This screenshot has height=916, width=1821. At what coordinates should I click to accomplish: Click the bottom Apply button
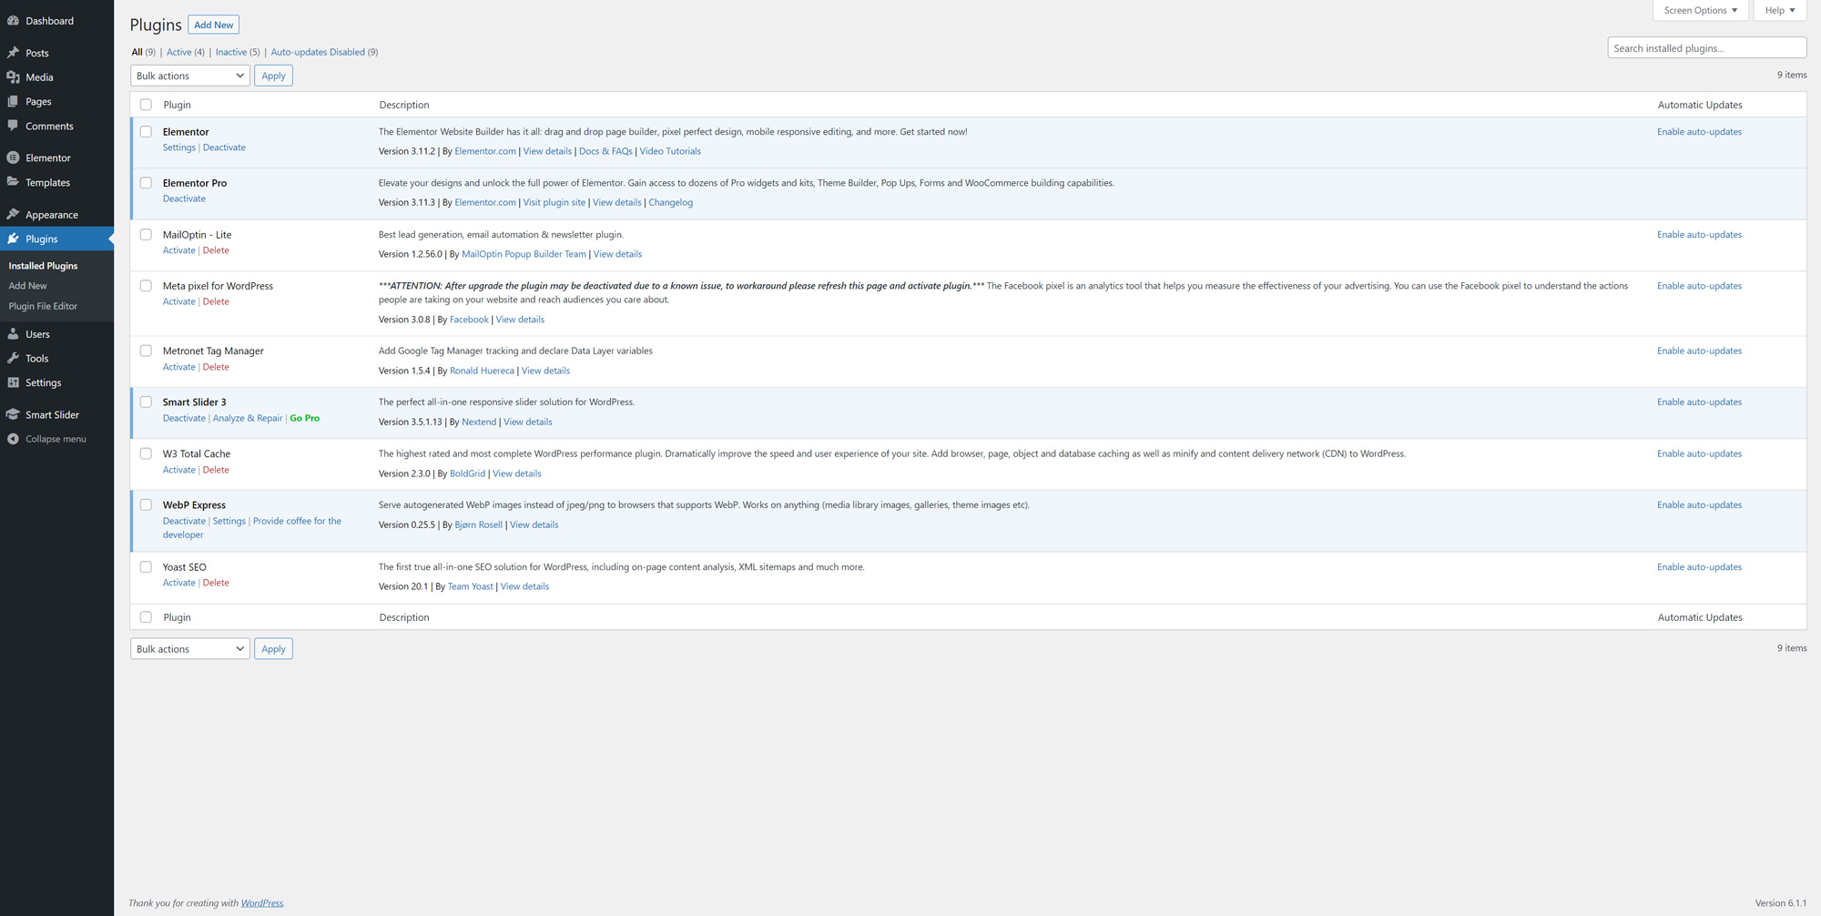(273, 648)
